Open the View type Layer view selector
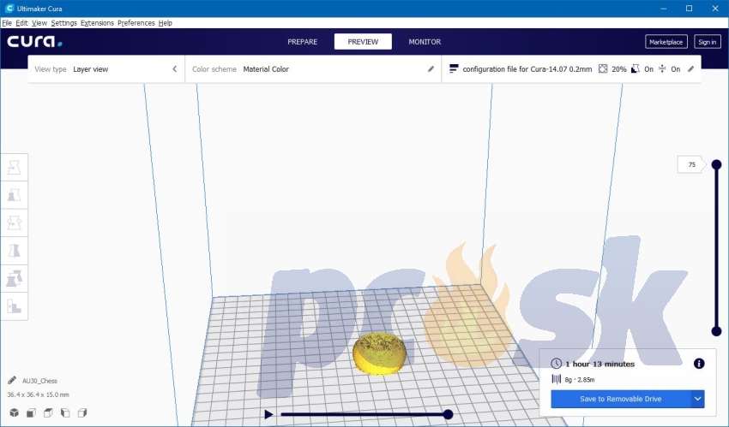Screen dimensions: 729x427 point(106,69)
